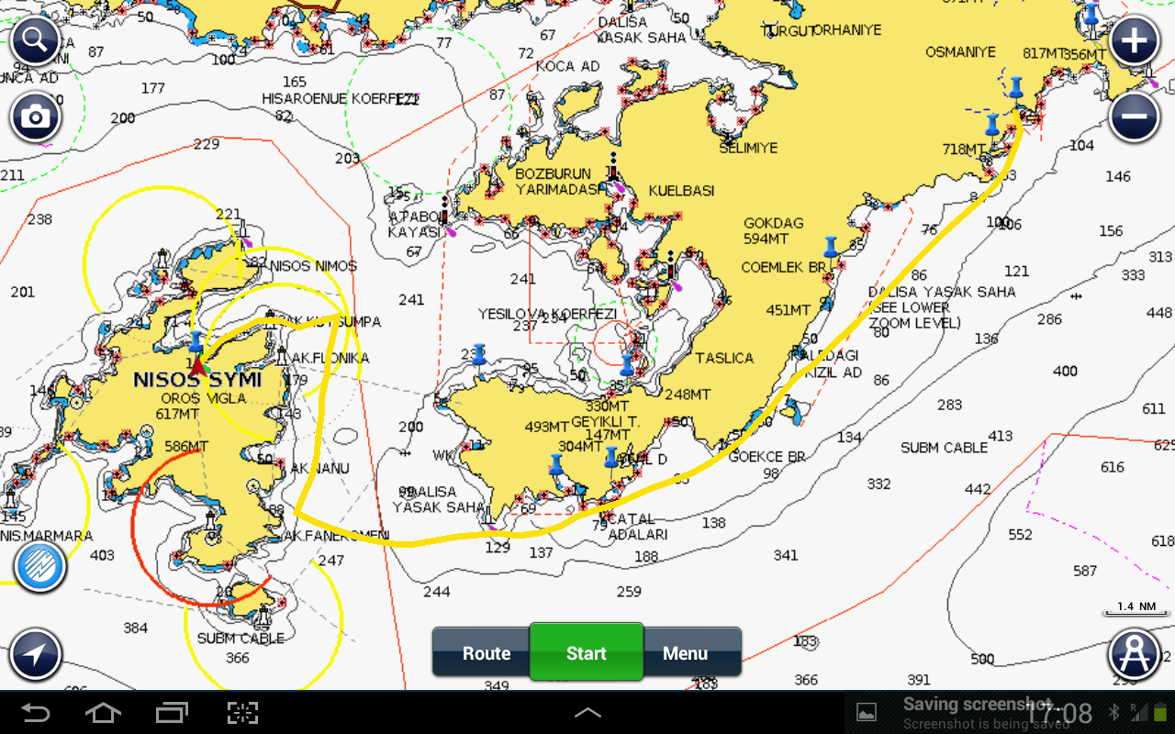Zoom out with the minus button
This screenshot has height=734, width=1175.
click(1134, 117)
